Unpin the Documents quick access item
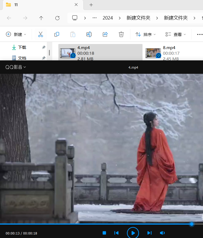Viewport: 203px width, 238px height. click(x=44, y=58)
